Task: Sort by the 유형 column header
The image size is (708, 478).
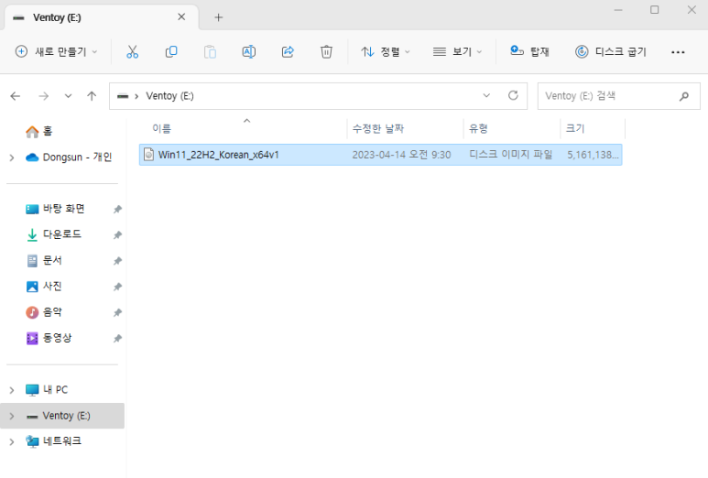Action: 512,128
